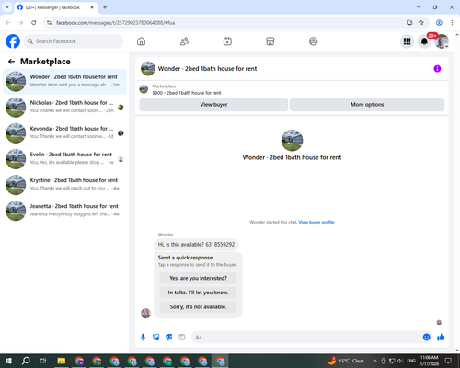Open the site information icon in the address bar
This screenshot has width=460, height=368.
click(50, 23)
